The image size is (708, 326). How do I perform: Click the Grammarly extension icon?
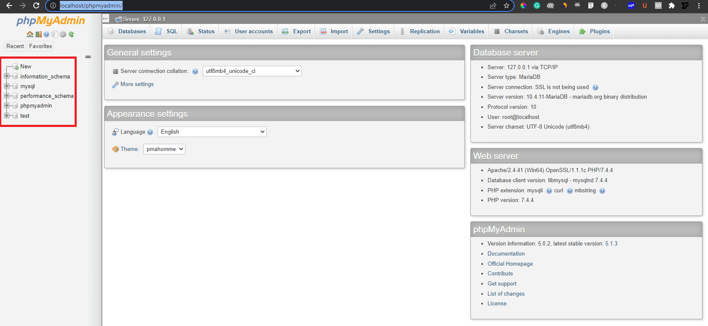point(537,5)
